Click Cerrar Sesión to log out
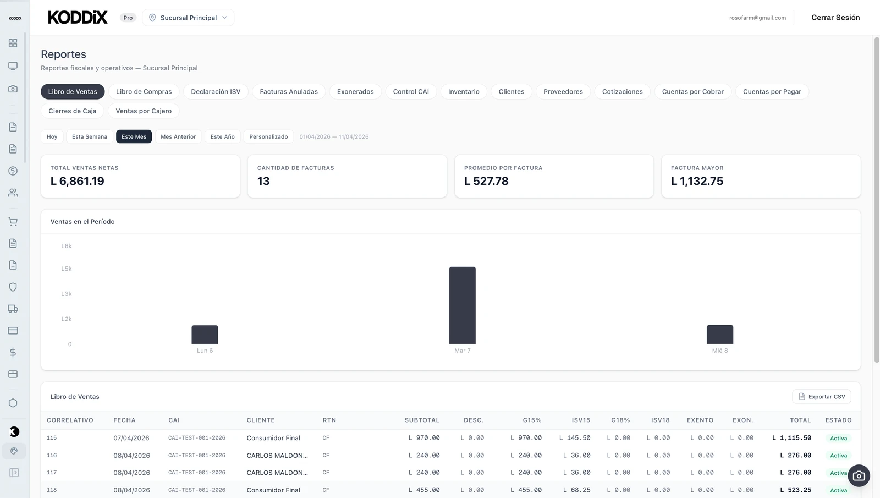Image resolution: width=880 pixels, height=498 pixels. (835, 18)
